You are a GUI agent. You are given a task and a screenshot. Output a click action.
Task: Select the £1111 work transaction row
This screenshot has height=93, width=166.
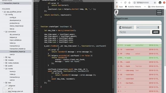139,45
